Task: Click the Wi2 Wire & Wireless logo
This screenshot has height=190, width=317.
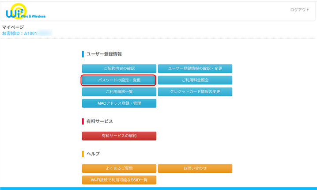Action: pyautogui.click(x=25, y=11)
